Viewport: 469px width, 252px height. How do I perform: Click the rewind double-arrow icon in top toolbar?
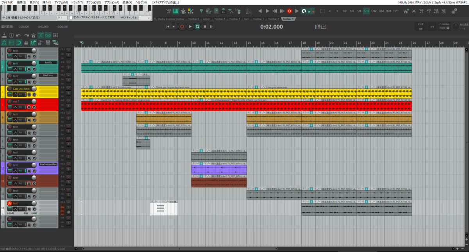point(274,11)
